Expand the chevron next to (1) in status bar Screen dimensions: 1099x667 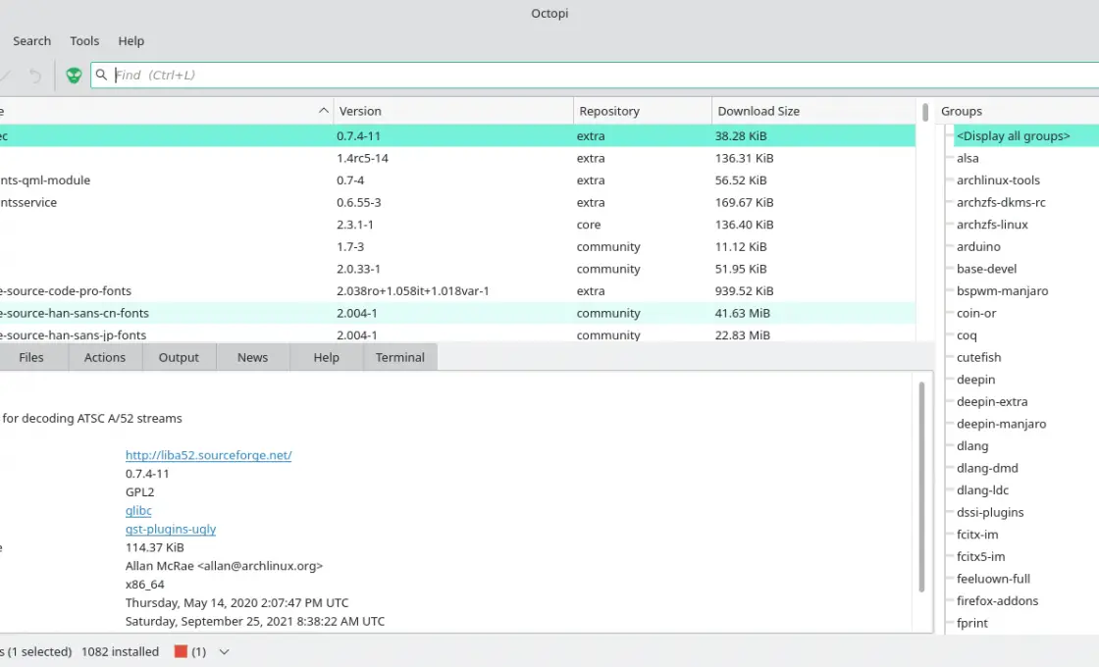[x=225, y=651]
